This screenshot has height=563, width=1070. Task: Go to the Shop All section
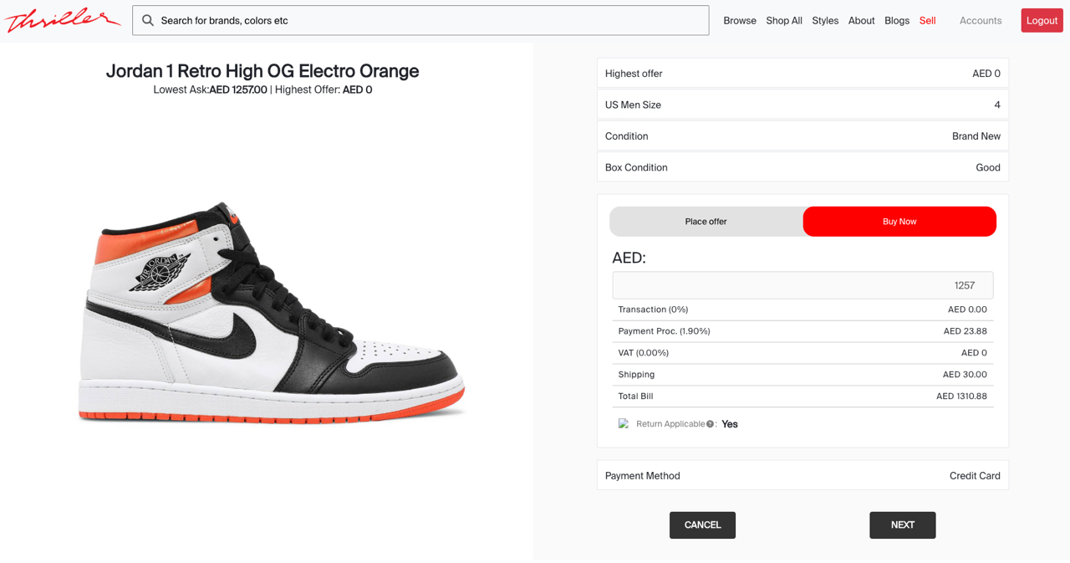783,20
